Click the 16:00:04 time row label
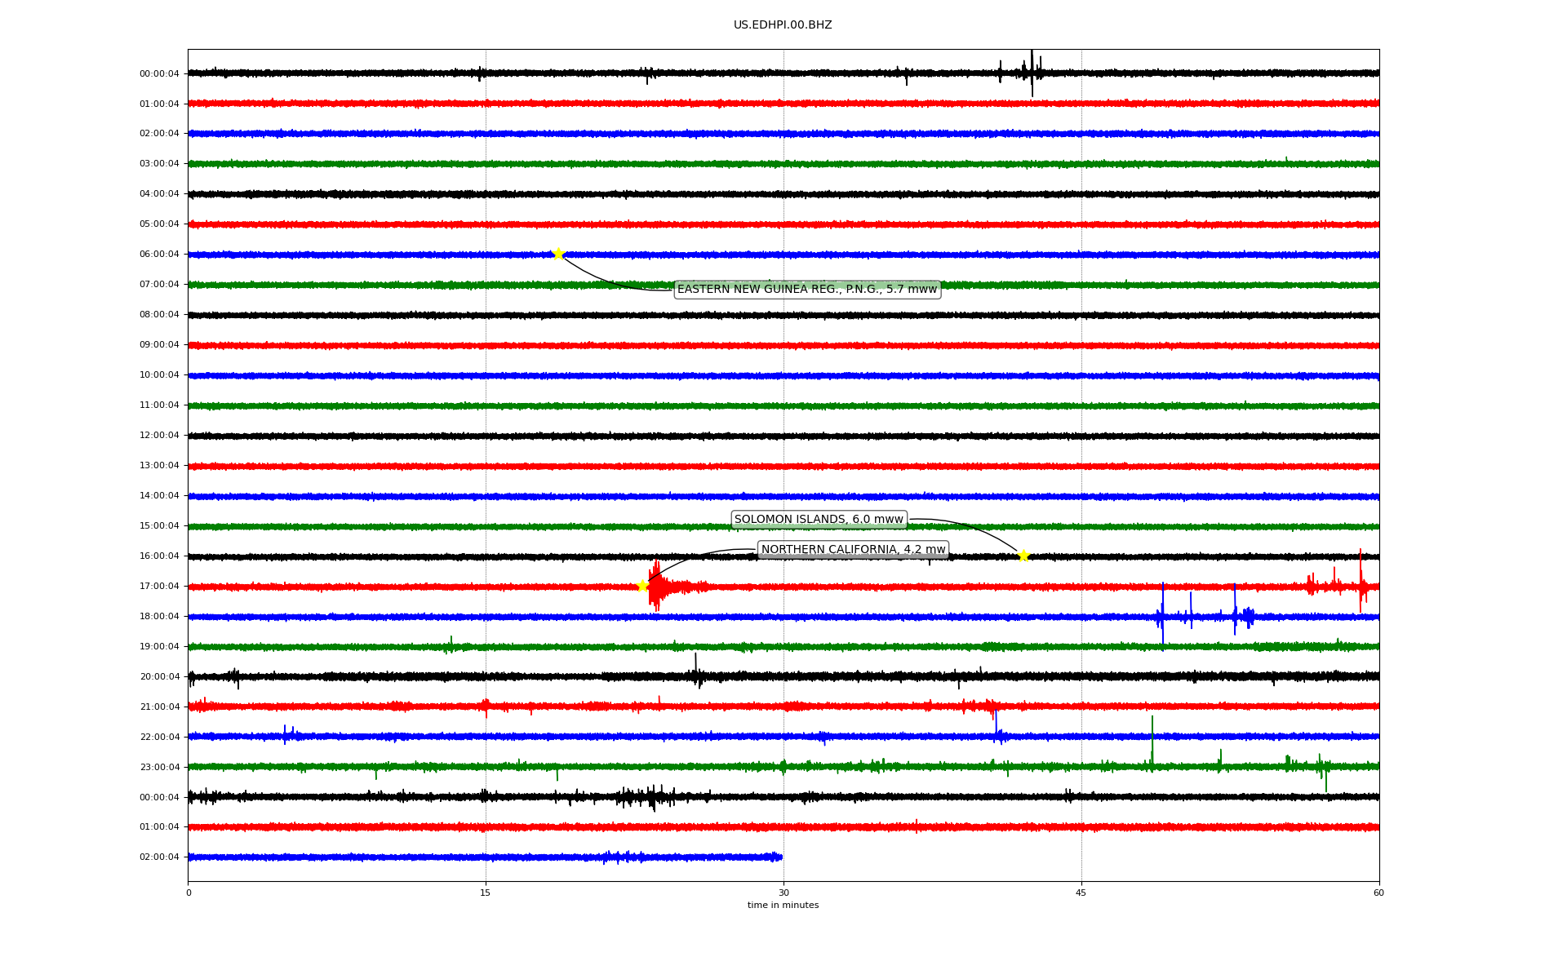Screen dimensions: 1567x979 click(159, 556)
